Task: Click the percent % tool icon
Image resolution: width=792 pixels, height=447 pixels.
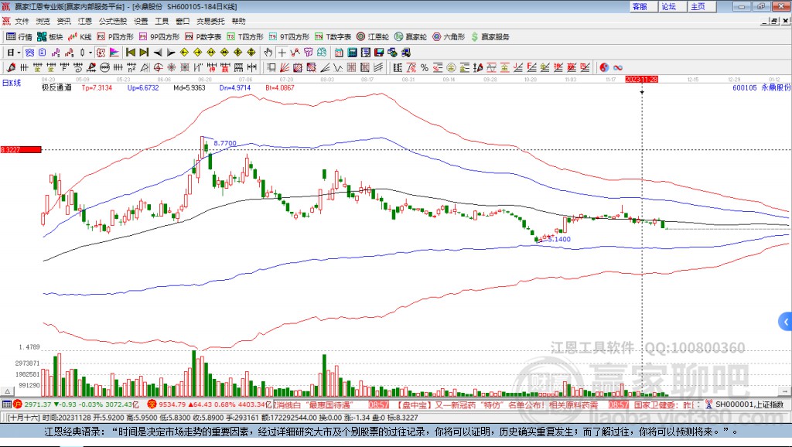Action: (425, 68)
